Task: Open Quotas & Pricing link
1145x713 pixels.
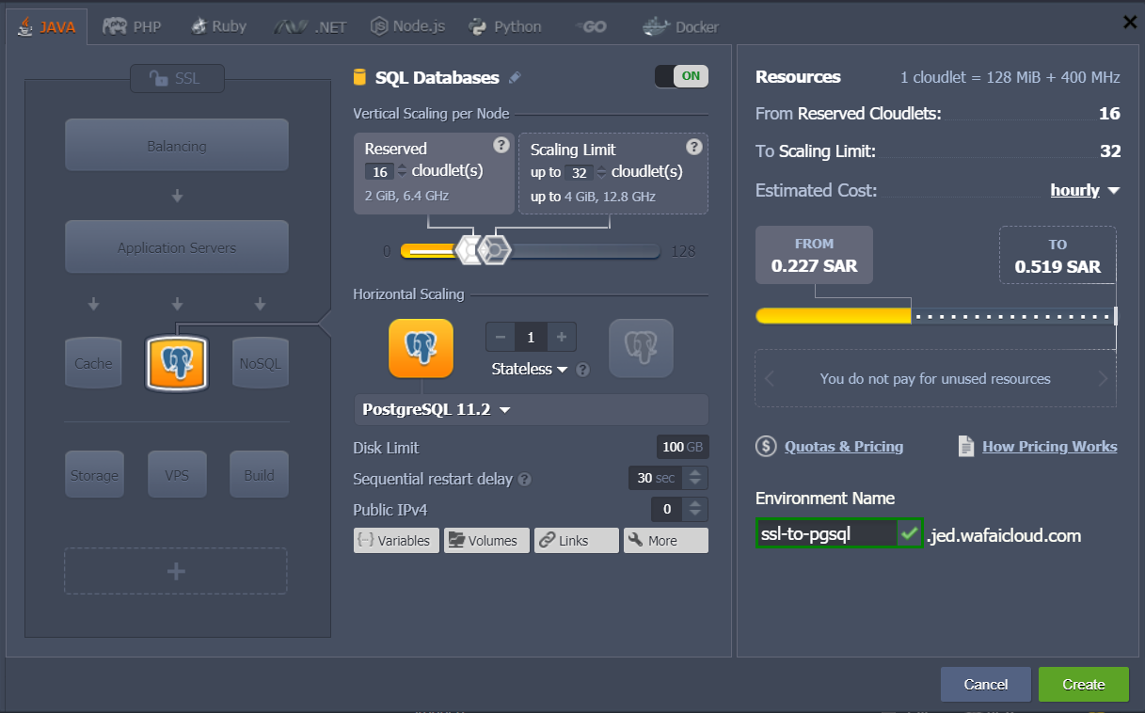Action: click(844, 446)
